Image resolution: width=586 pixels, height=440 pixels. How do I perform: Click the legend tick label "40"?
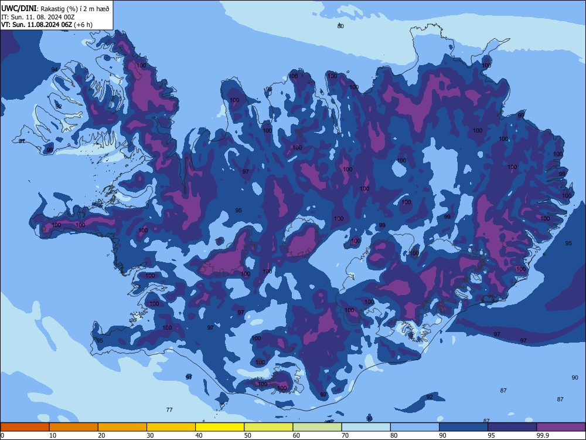[199, 435]
